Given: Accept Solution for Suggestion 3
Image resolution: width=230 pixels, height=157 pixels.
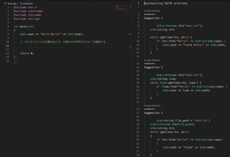Looking at the screenshot, I should click(152, 105).
